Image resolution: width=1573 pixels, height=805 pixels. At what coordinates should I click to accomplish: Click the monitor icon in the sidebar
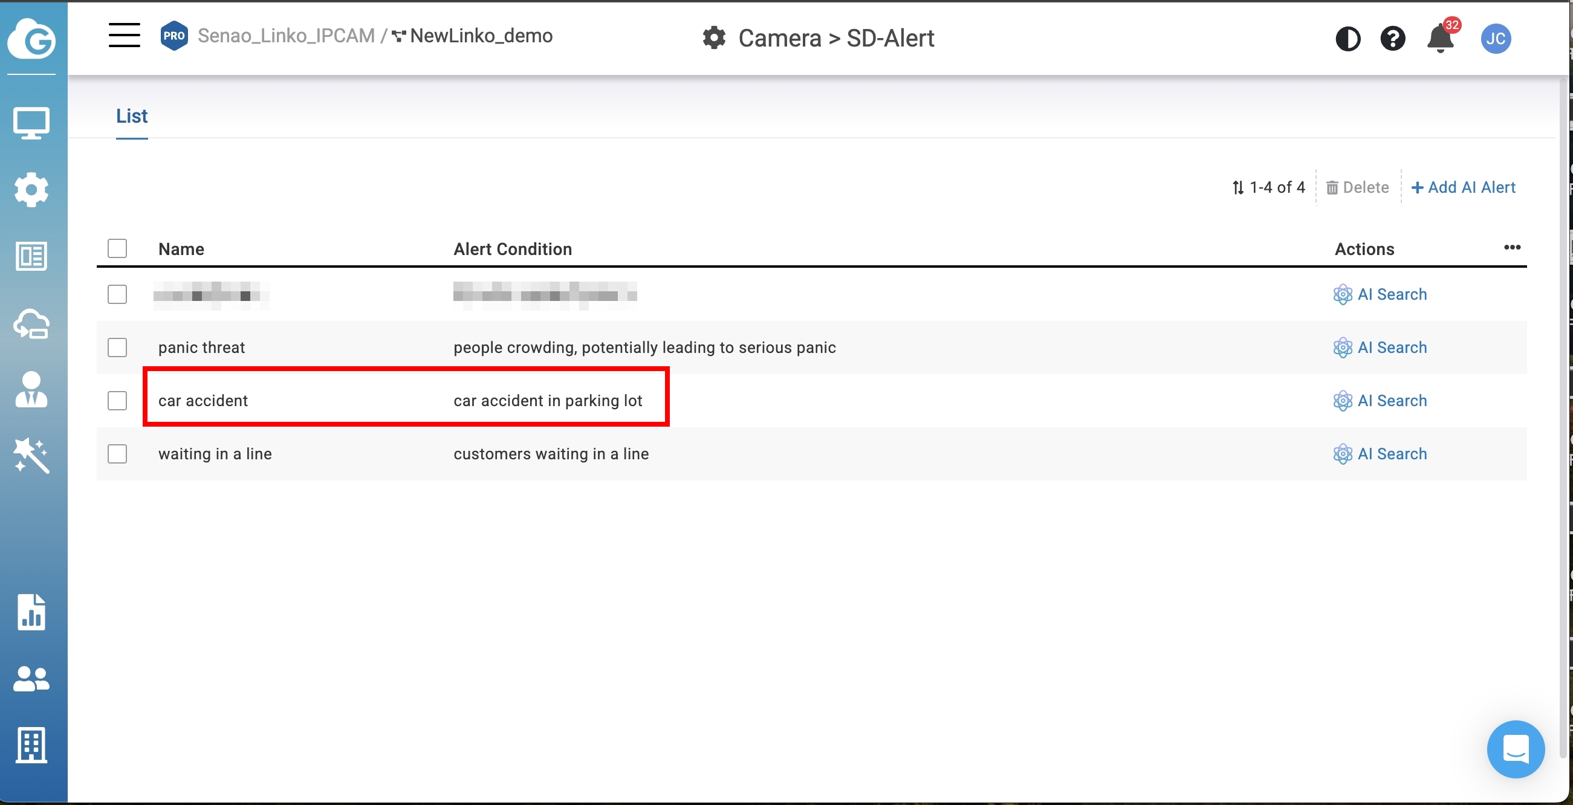pyautogui.click(x=31, y=123)
